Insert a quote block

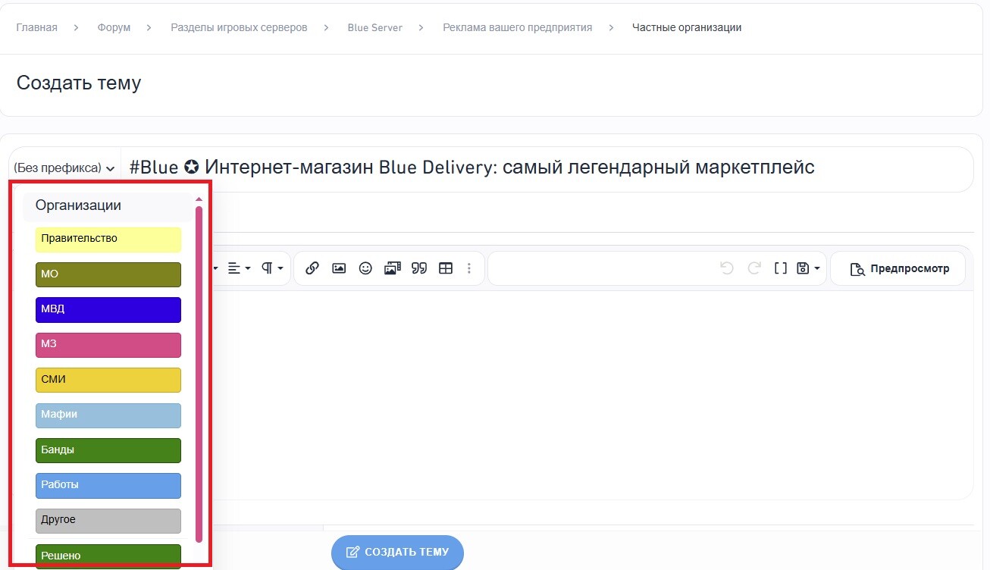point(419,268)
